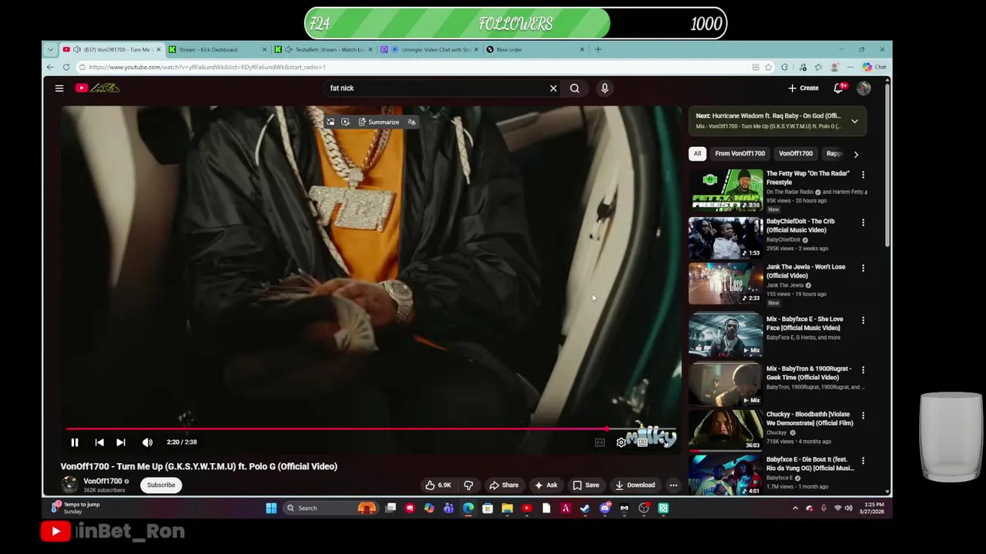Toggle closed captions on the player

point(599,442)
